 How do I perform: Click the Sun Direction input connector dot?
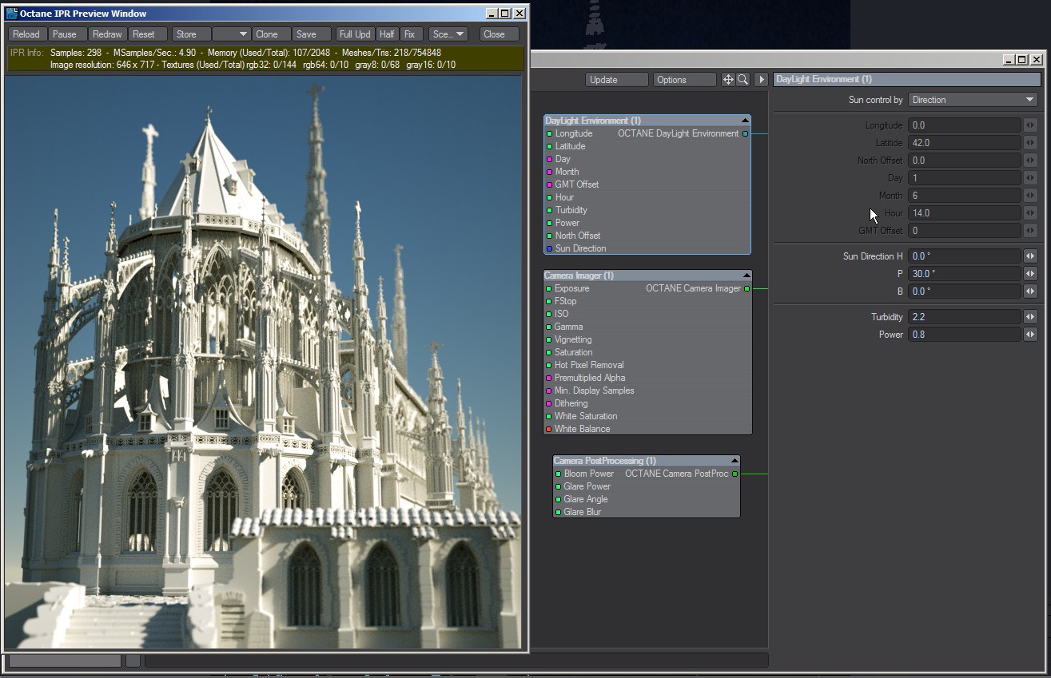[549, 249]
